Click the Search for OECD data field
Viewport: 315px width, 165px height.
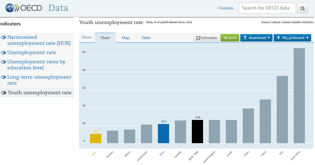pyautogui.click(x=267, y=8)
